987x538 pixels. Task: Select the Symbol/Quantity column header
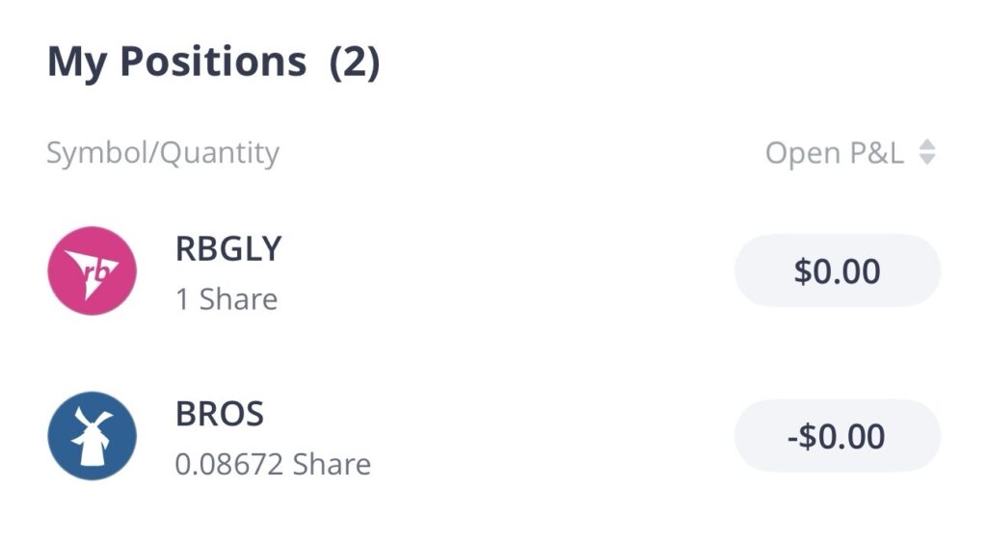point(163,152)
